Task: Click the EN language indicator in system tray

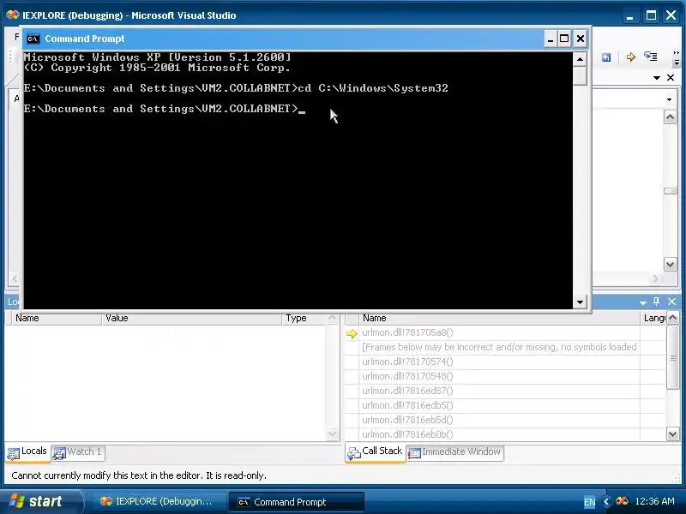Action: tap(589, 502)
